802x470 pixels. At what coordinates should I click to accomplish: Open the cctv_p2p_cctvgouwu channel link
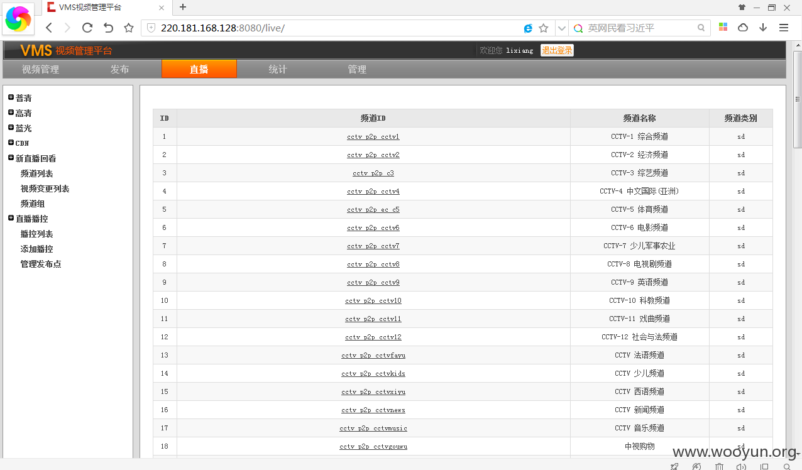pyautogui.click(x=373, y=446)
